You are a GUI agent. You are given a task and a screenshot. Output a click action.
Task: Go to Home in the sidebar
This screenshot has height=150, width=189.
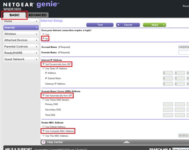[21, 21]
